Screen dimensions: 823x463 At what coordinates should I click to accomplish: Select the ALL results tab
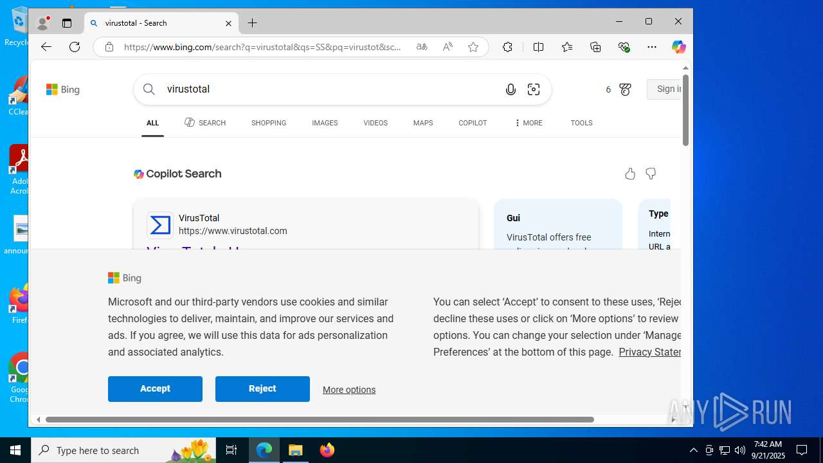pos(152,123)
